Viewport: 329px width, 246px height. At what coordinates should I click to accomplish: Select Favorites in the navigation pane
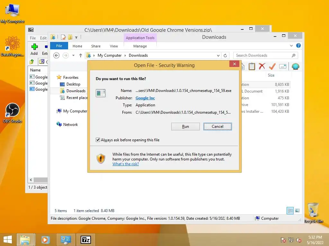pyautogui.click(x=71, y=78)
